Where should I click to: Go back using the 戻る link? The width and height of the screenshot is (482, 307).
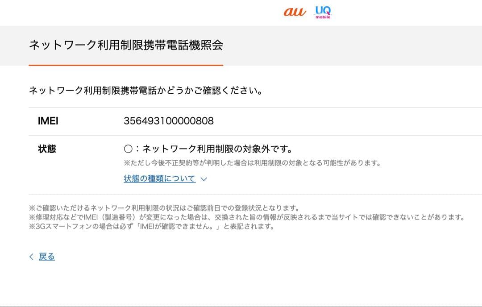point(47,257)
